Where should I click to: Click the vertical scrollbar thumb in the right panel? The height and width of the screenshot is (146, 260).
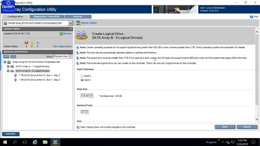[257, 69]
